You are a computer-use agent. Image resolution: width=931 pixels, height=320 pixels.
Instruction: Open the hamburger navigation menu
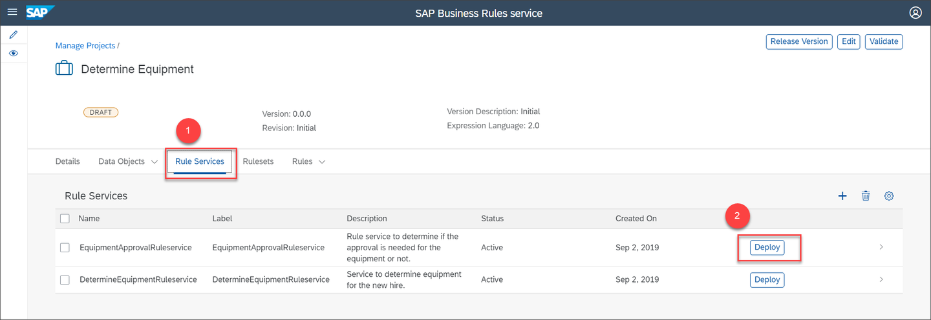[x=12, y=13]
